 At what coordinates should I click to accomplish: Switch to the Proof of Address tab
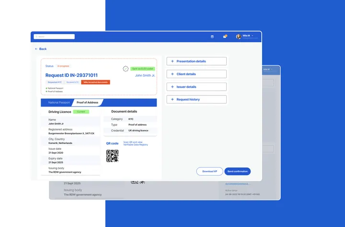(87, 103)
